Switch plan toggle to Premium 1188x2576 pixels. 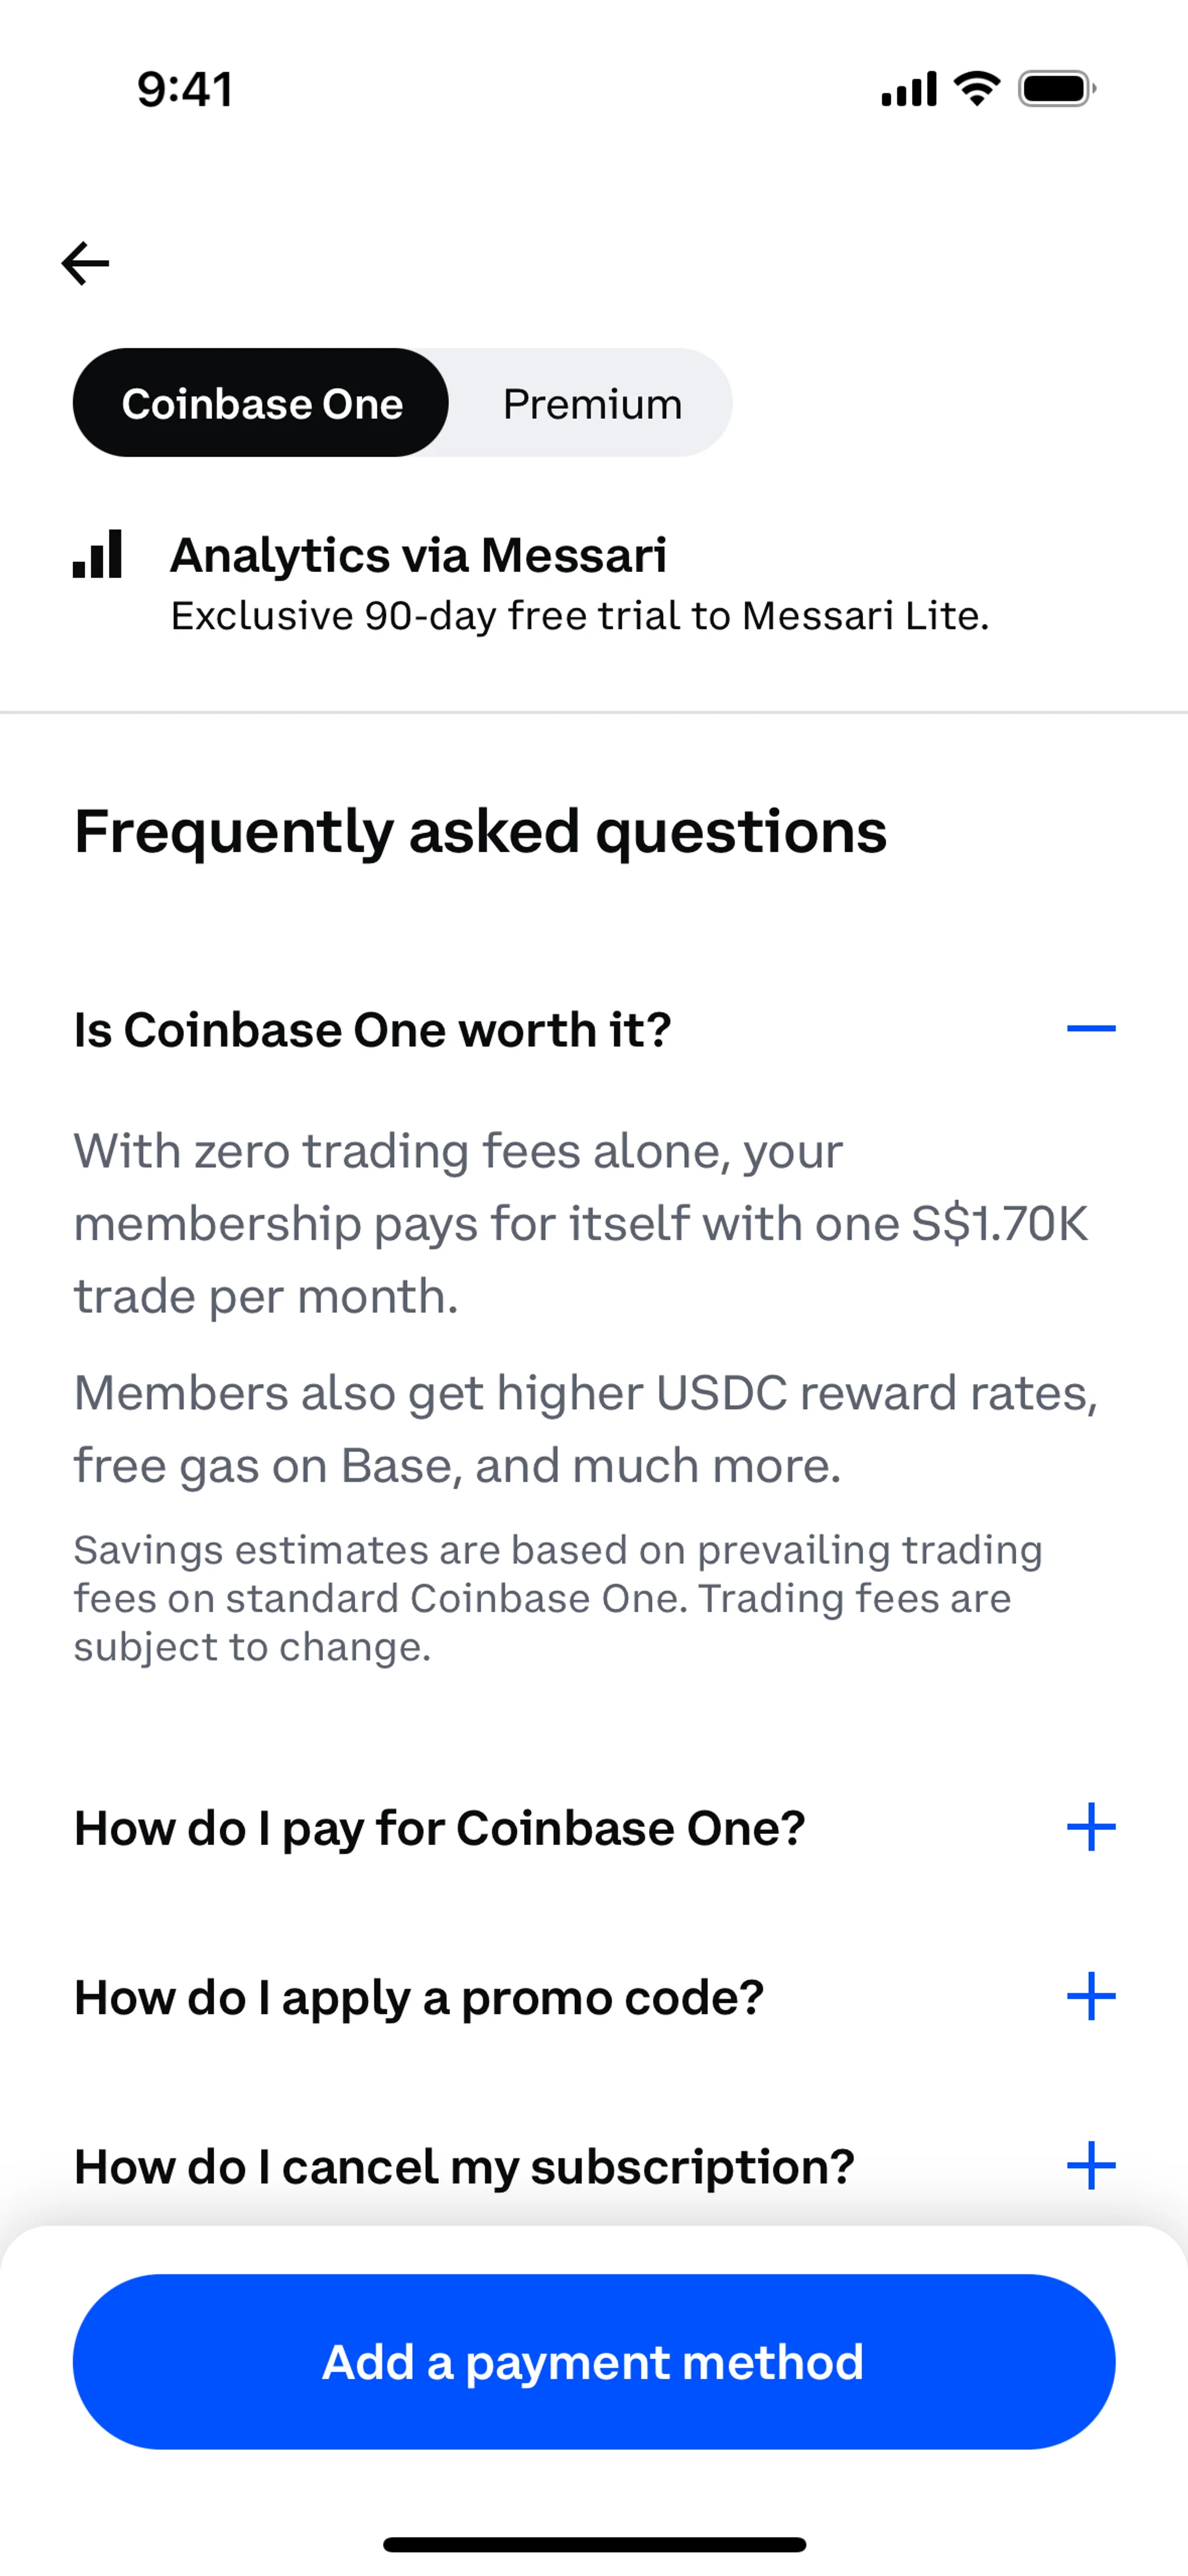592,403
